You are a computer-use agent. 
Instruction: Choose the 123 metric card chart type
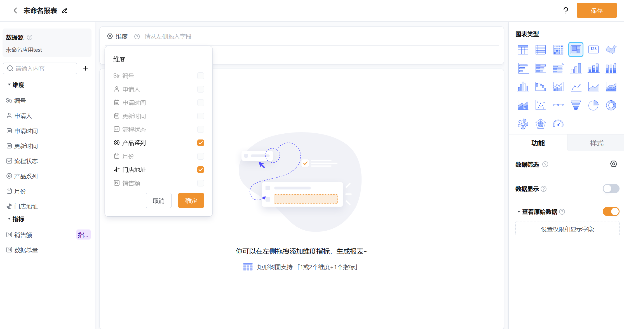click(x=593, y=50)
